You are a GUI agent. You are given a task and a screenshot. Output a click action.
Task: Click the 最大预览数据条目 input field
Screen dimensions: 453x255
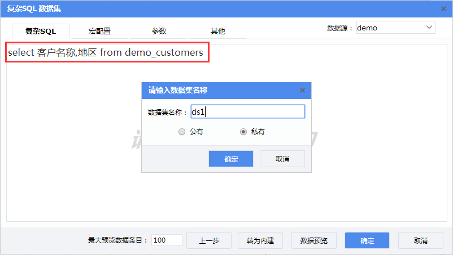tap(167, 240)
